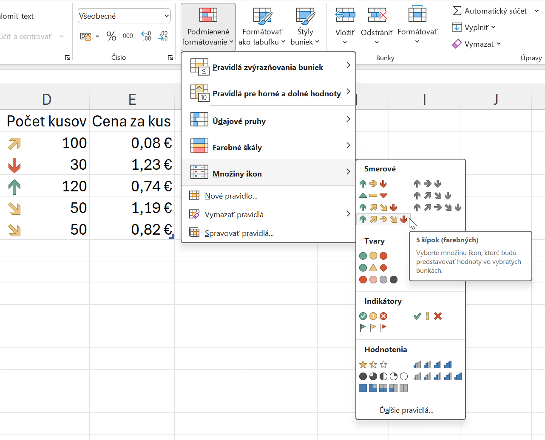Select 4 colored arrows icon set
The image size is (545, 440).
tap(378, 207)
